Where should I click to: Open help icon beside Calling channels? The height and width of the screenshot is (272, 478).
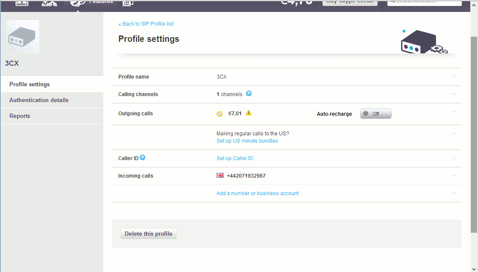coord(249,94)
